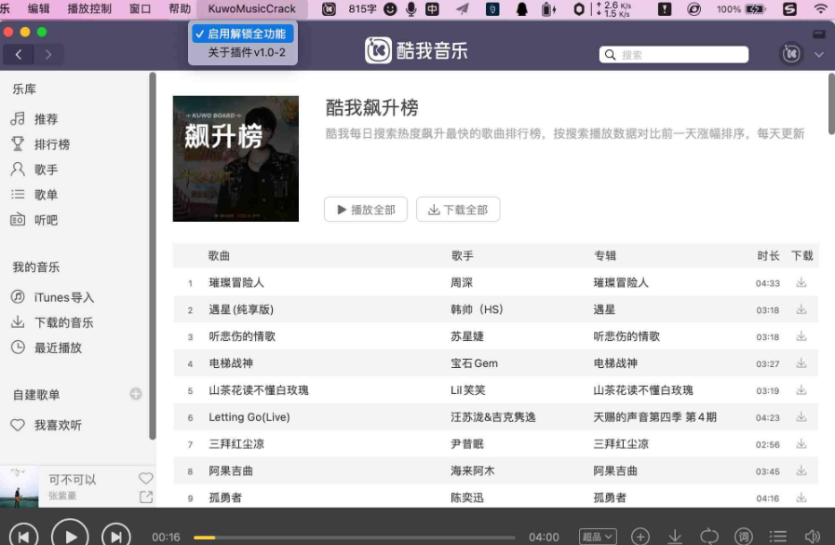This screenshot has height=545, width=835.
Task: Download song Letting Go(Live)
Action: point(801,417)
